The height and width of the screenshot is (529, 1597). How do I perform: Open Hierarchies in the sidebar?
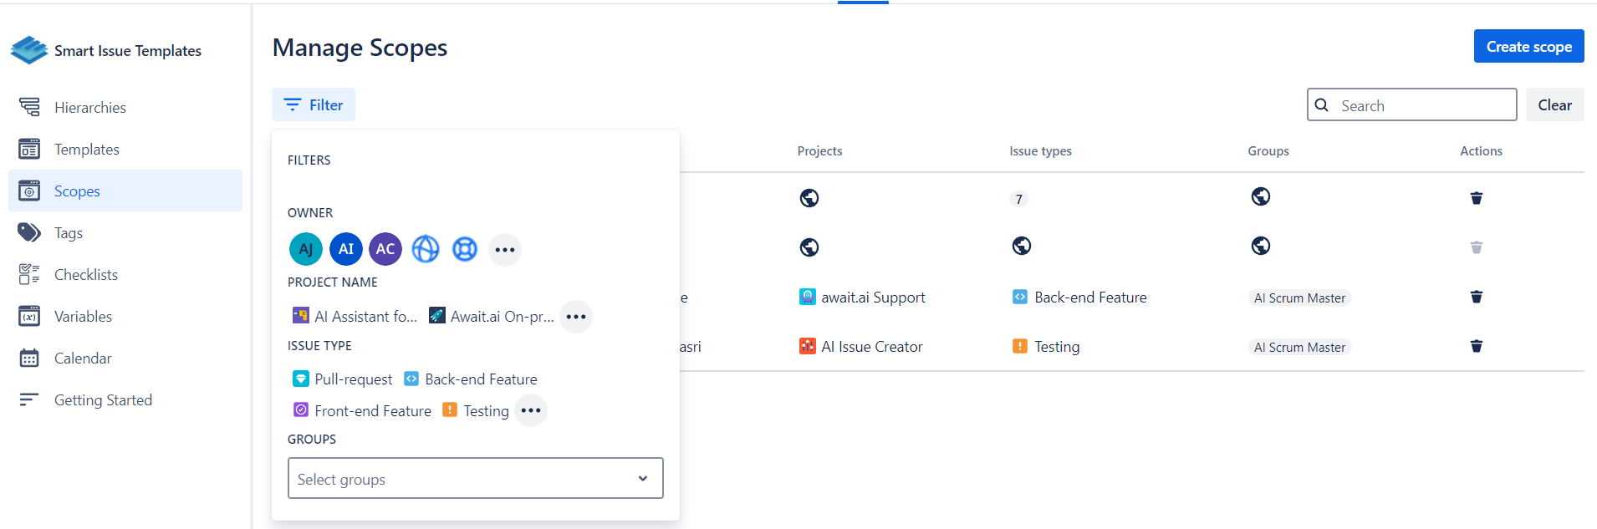click(x=89, y=108)
